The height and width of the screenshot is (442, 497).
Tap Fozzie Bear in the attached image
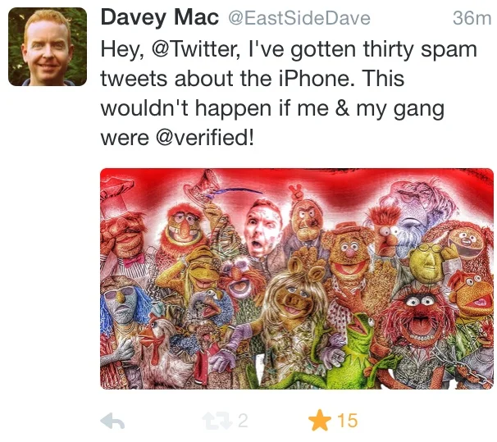349,252
